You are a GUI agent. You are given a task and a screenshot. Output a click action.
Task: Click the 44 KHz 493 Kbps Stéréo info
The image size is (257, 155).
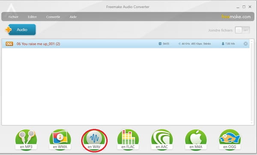coord(196,44)
